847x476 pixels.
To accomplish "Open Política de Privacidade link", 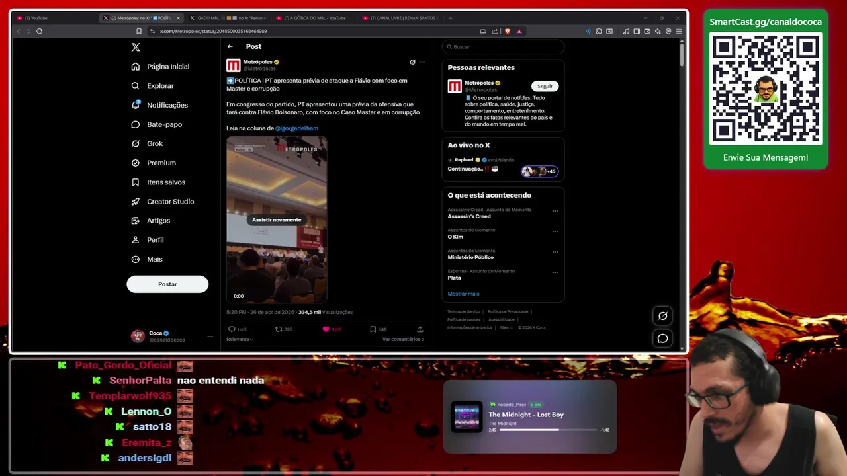I will click(x=508, y=311).
